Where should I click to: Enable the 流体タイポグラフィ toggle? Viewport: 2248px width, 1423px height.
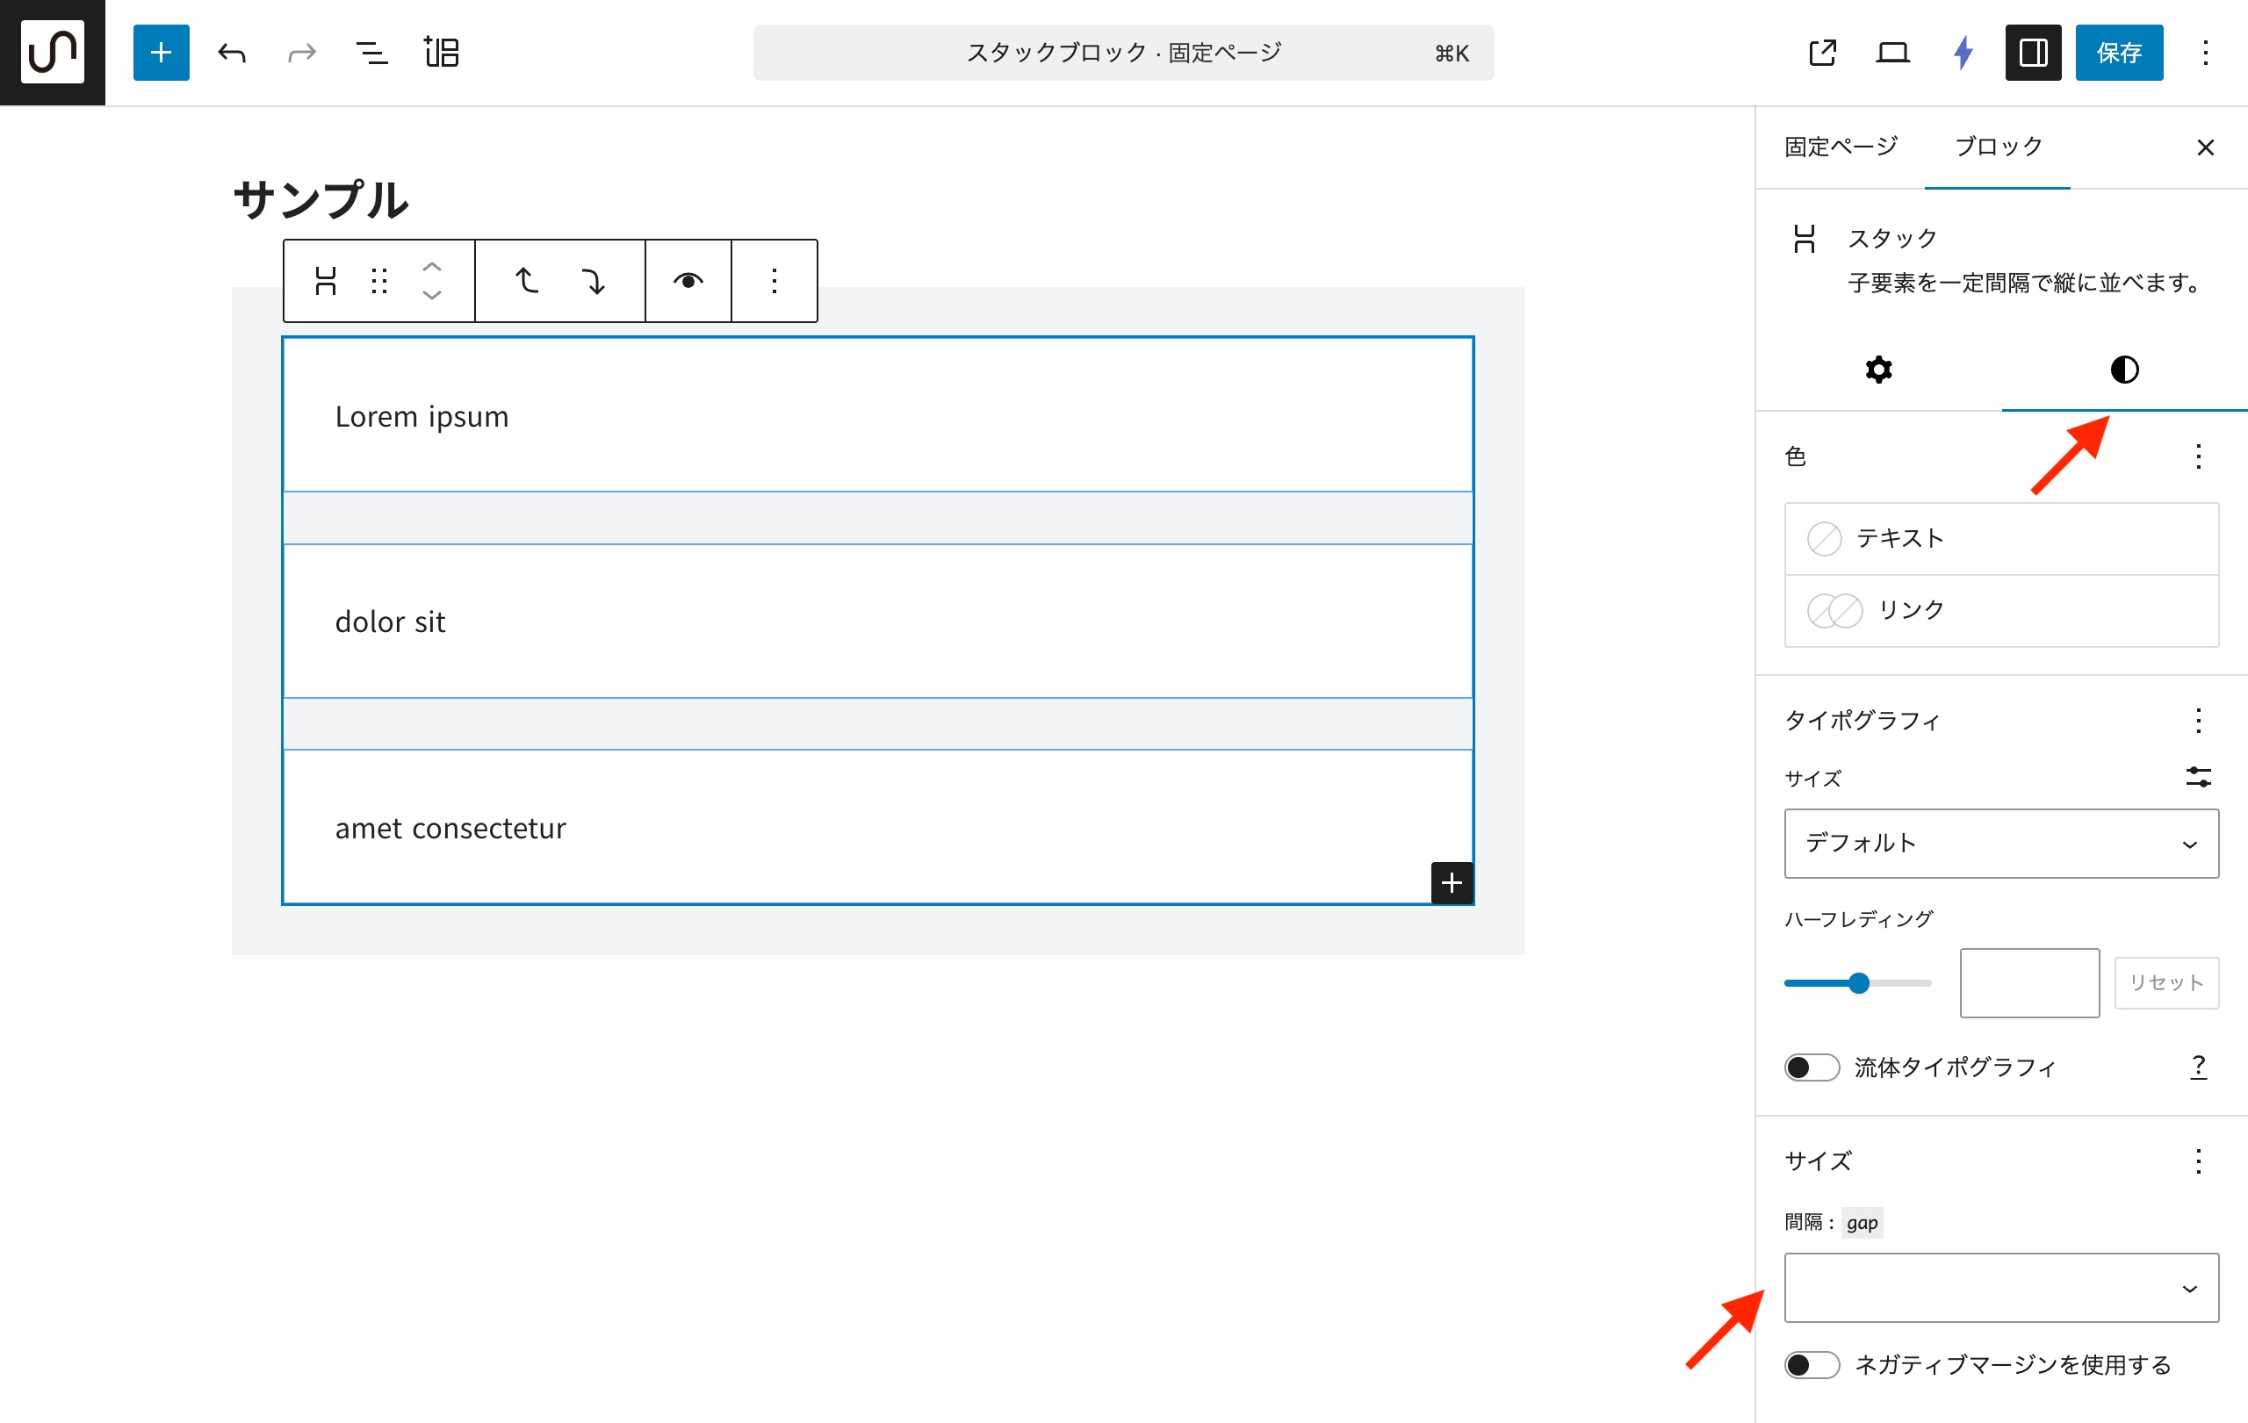(x=1811, y=1067)
